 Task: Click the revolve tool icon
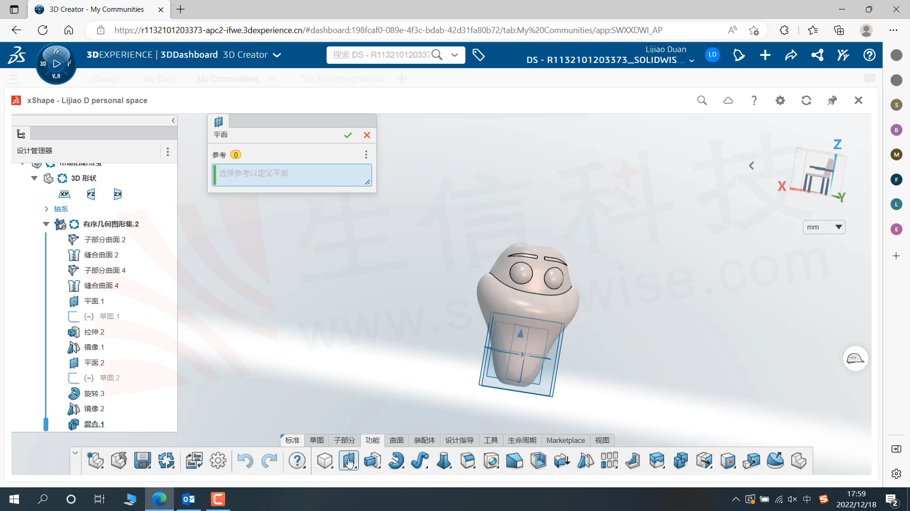tap(396, 460)
